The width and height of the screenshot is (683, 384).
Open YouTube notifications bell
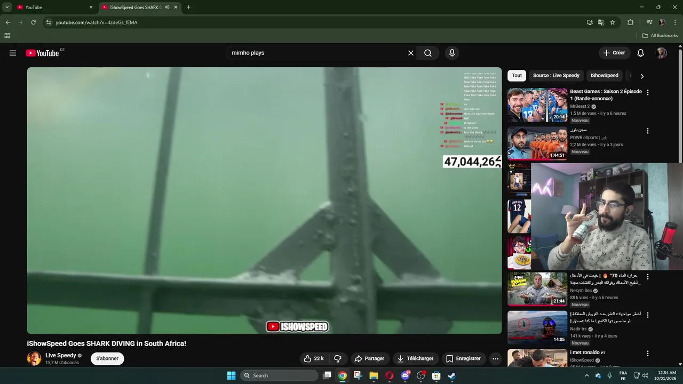coord(641,53)
